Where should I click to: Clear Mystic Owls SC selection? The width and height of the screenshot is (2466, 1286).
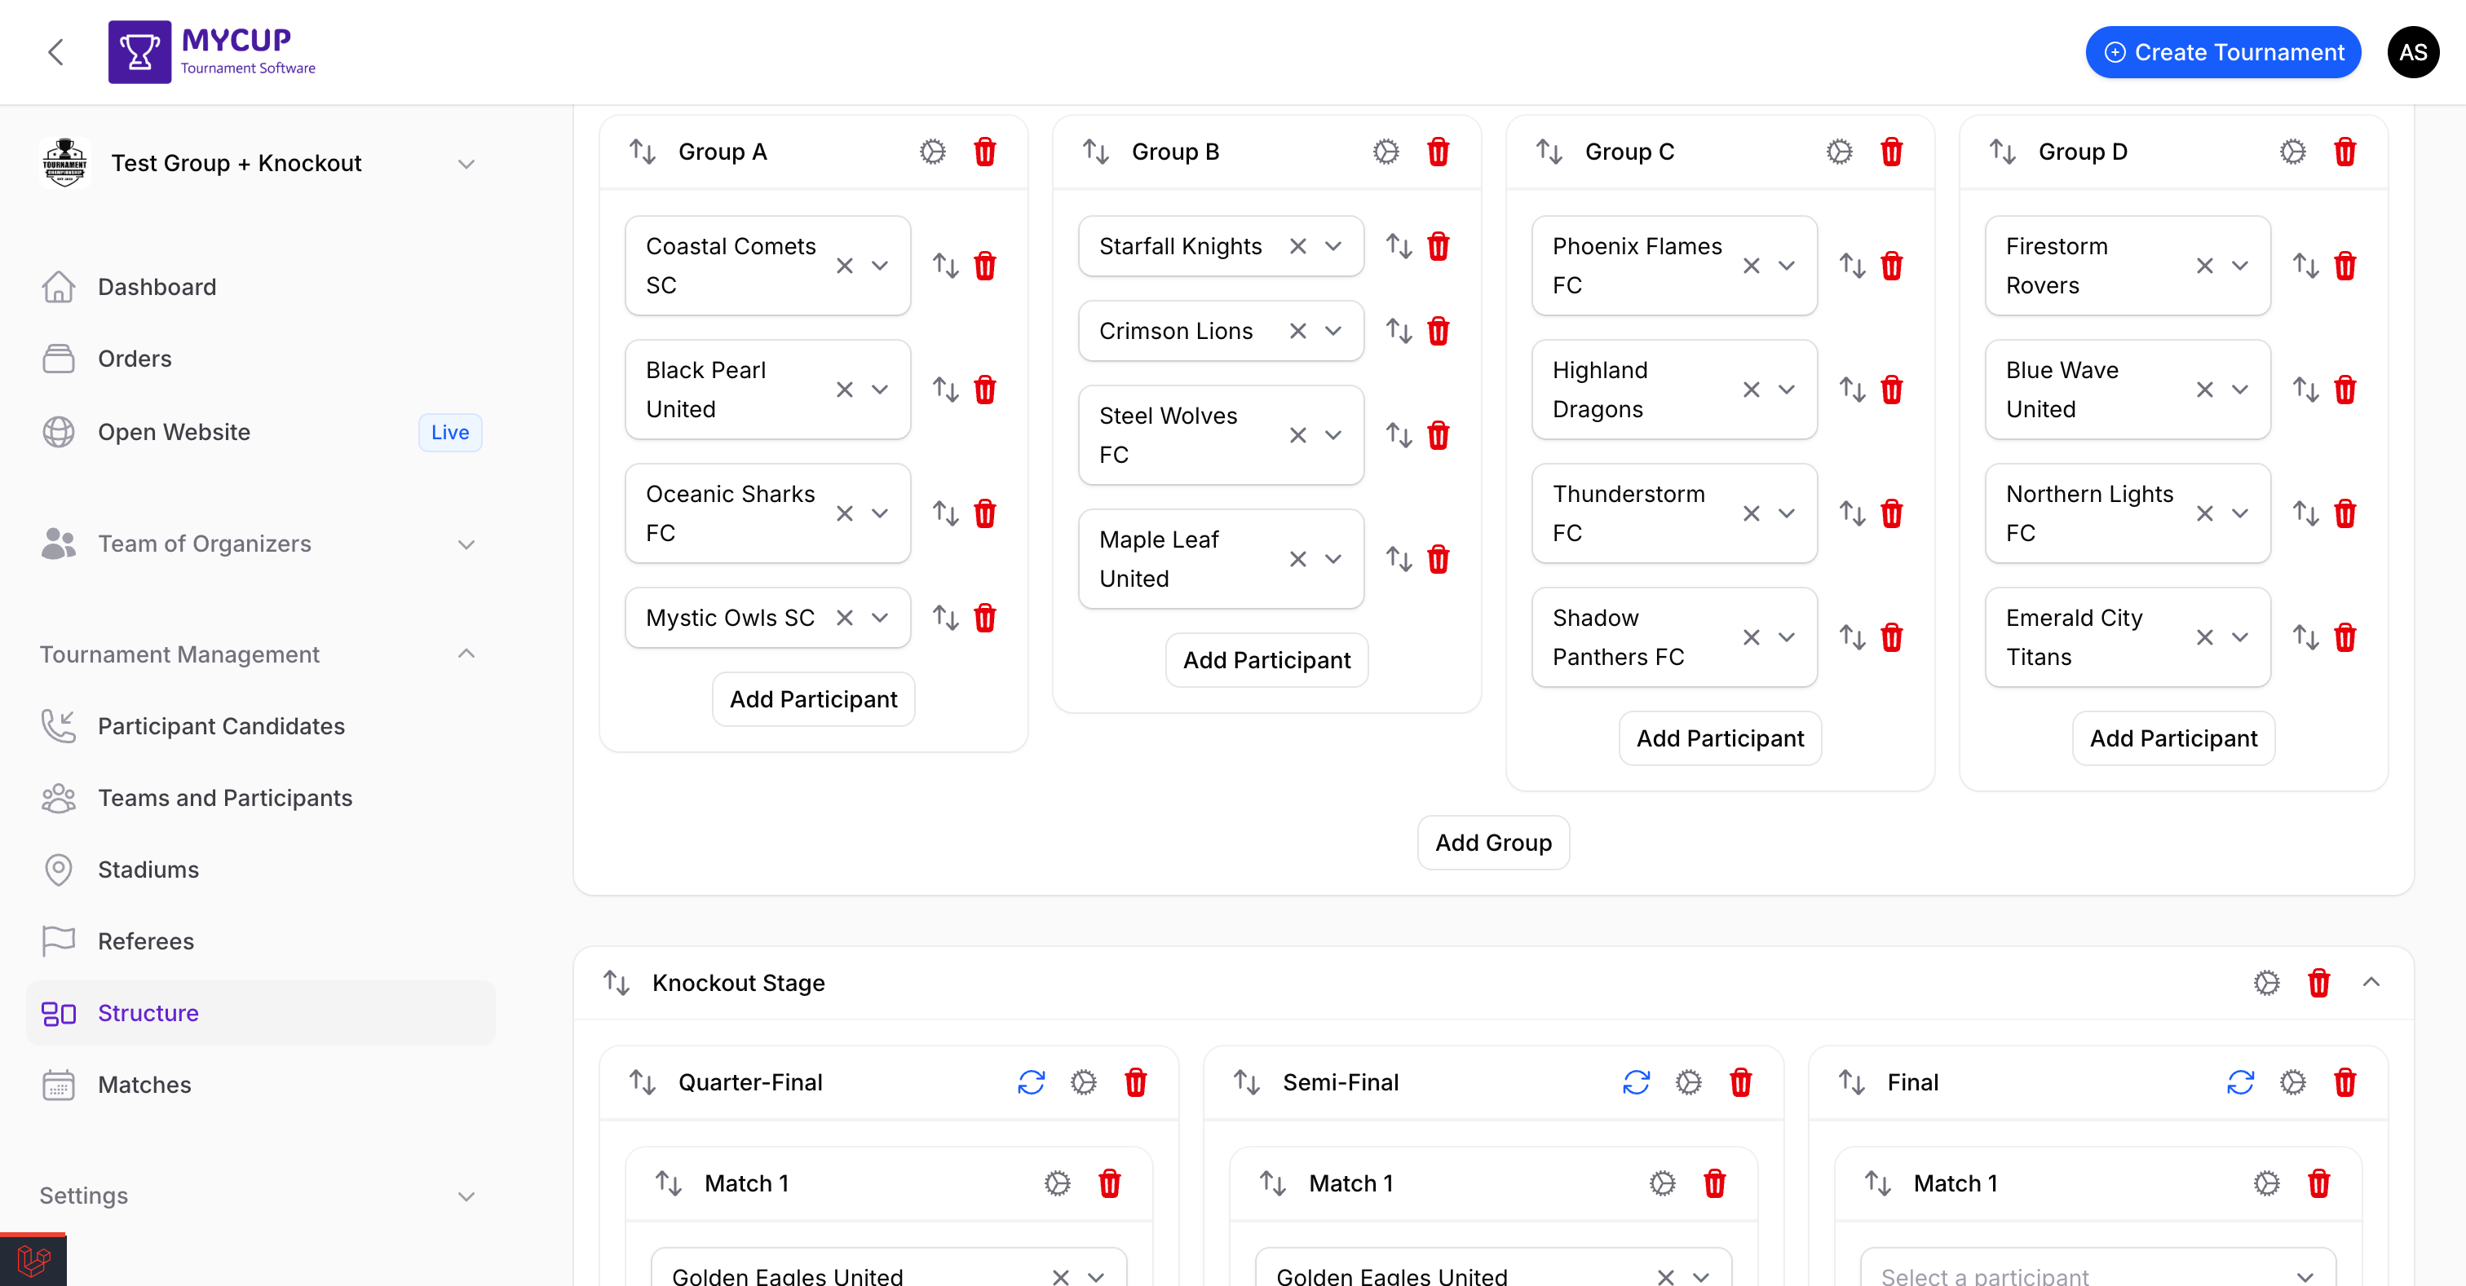[843, 618]
